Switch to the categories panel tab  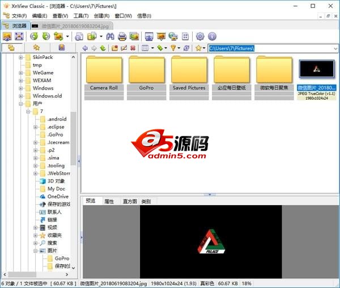(62, 48)
